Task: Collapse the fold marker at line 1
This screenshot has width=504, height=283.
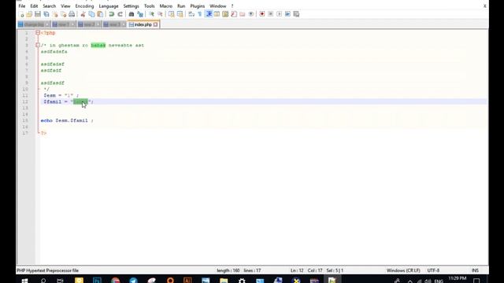Action: 38,33
